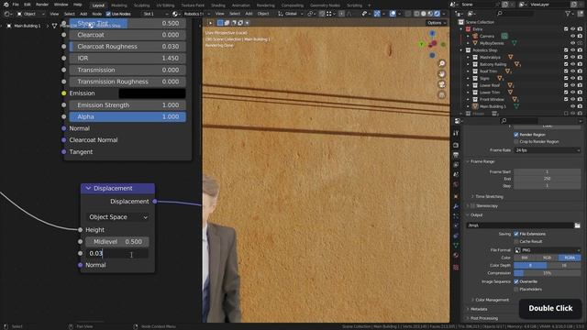Click the zoom magnifier gizmo in viewport
Viewport: 587px width, 330px height.
point(442,63)
